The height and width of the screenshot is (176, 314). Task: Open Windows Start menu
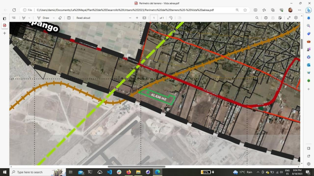pos(5,172)
